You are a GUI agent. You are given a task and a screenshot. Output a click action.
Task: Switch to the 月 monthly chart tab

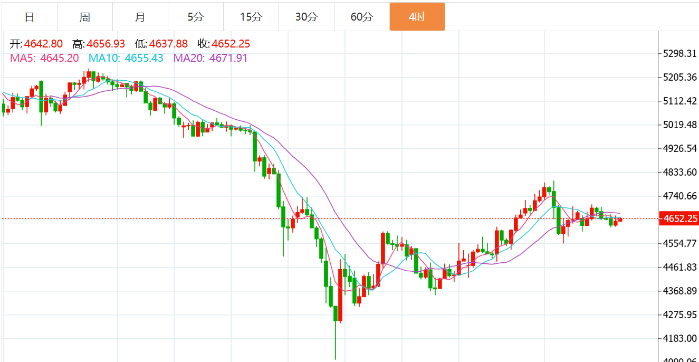[140, 17]
